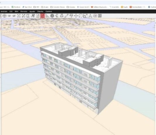156x135 pixels.
Task: Select the circular rotate tool
Action: 81,16
